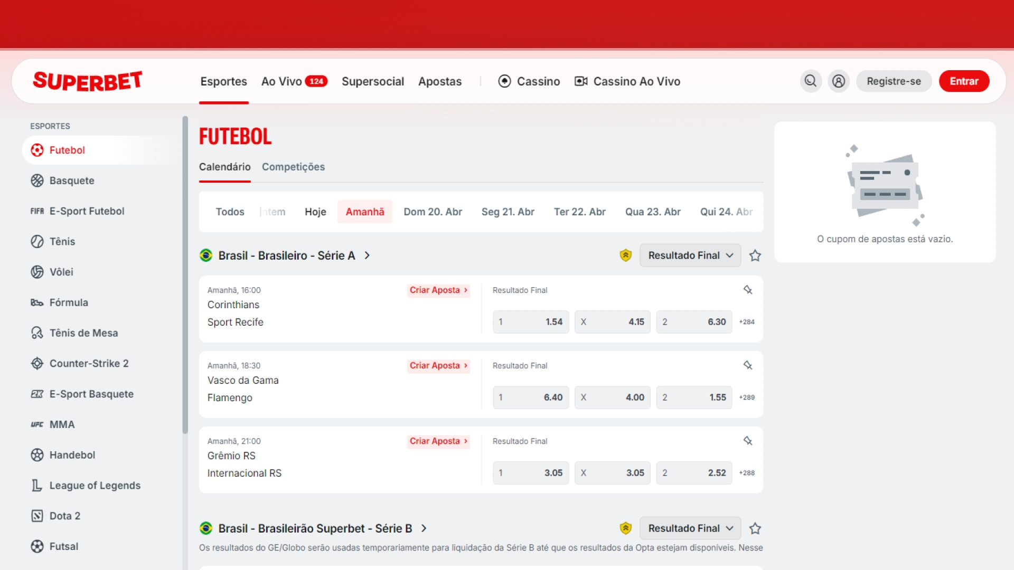The width and height of the screenshot is (1014, 570).
Task: Open Criar Aposta for Corinthians match
Action: pyautogui.click(x=438, y=290)
